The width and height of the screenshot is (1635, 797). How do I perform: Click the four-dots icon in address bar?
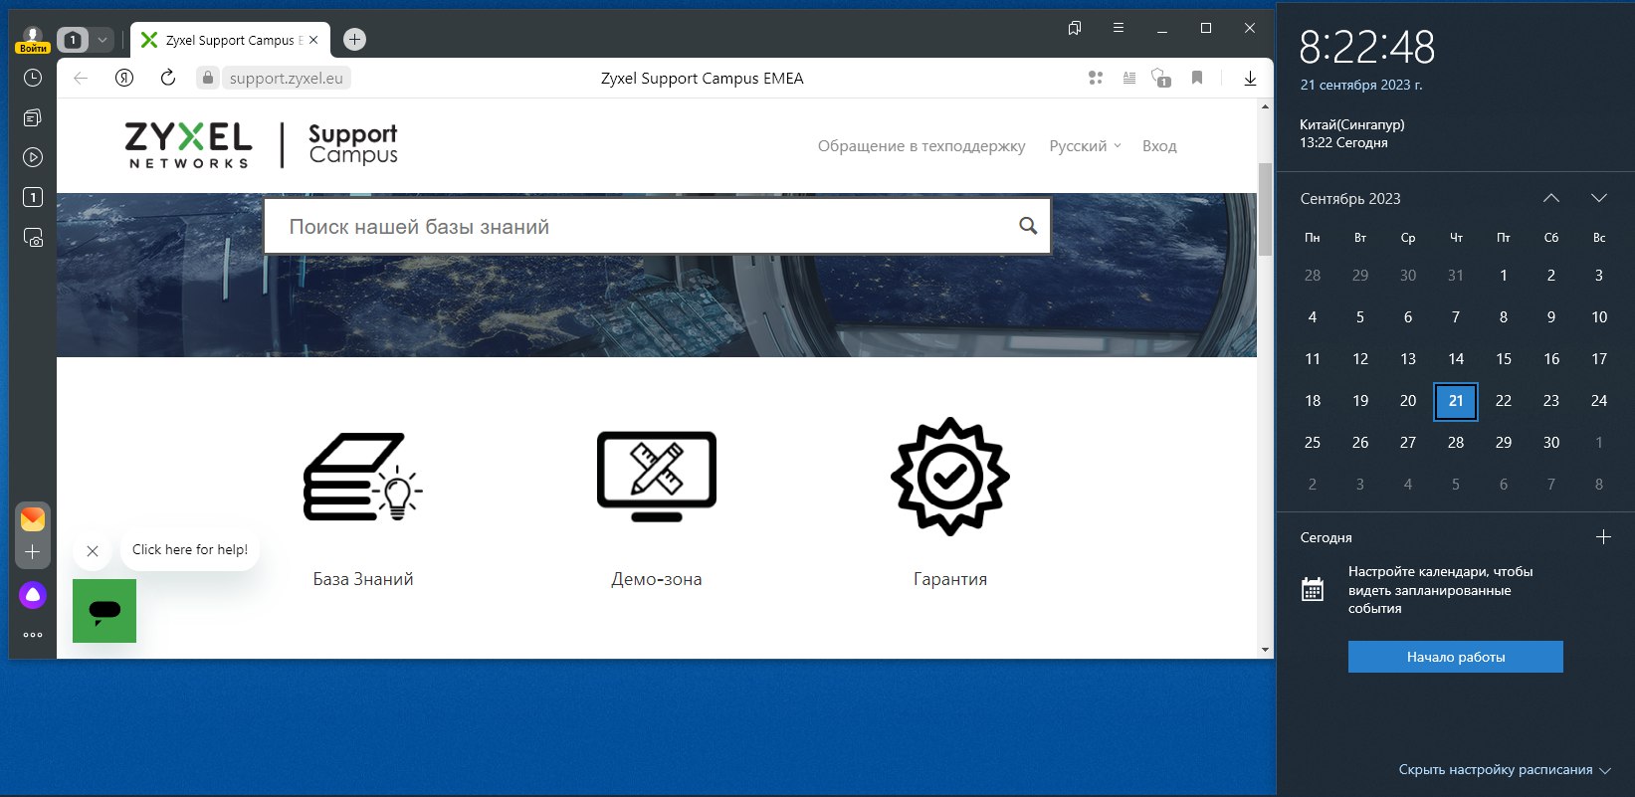coord(1096,78)
